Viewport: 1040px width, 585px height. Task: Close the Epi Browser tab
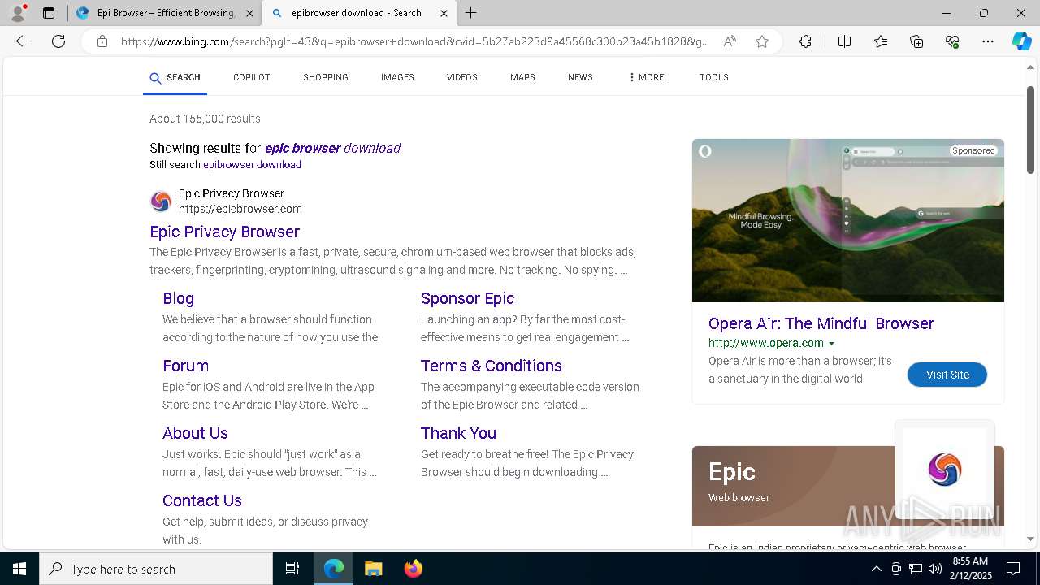pos(249,13)
